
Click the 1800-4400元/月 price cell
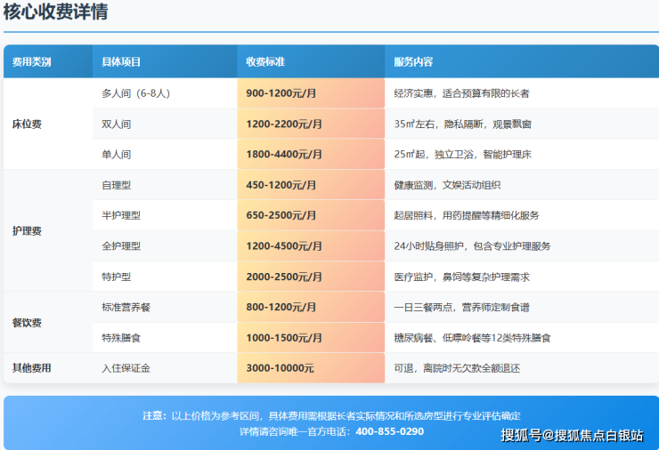point(284,154)
